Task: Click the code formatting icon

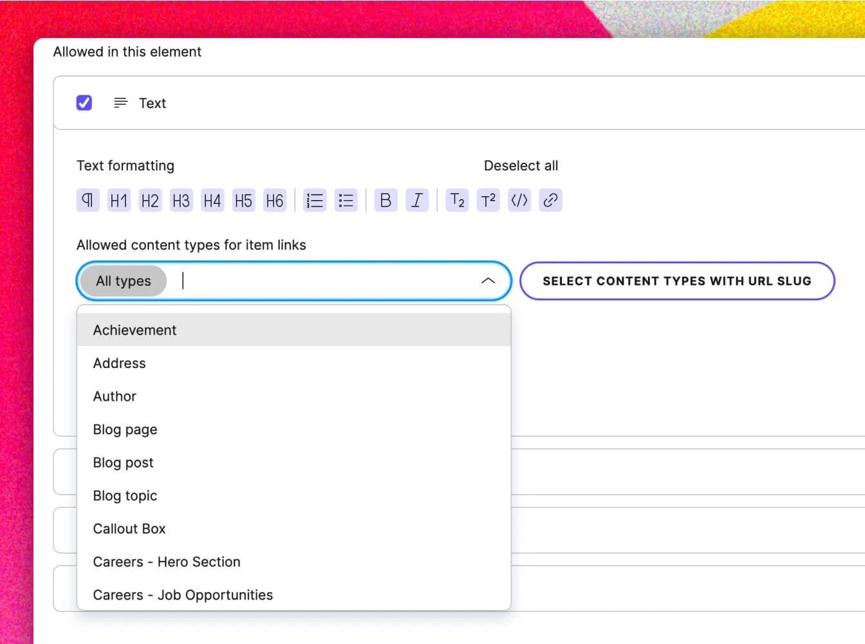Action: (x=519, y=200)
